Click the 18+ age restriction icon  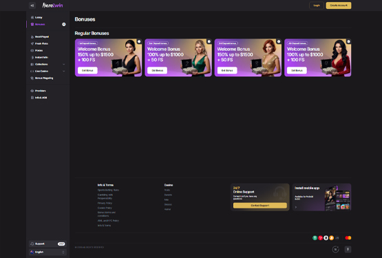(x=335, y=249)
